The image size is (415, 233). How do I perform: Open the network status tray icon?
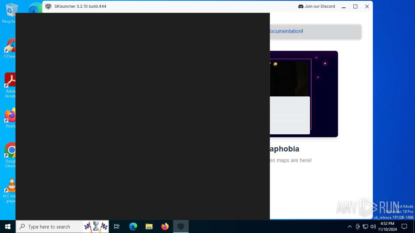tap(365, 227)
